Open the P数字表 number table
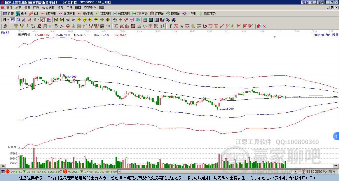This screenshot has width=339, height=181. click(x=85, y=13)
